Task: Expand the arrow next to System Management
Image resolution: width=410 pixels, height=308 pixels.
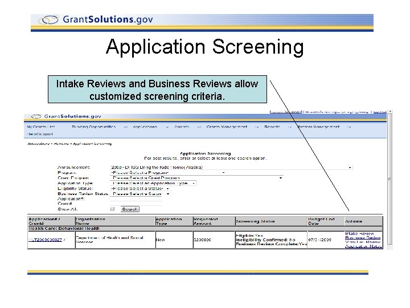Action: click(x=349, y=127)
